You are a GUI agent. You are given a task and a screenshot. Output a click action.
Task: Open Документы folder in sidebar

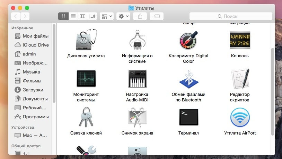(32, 99)
